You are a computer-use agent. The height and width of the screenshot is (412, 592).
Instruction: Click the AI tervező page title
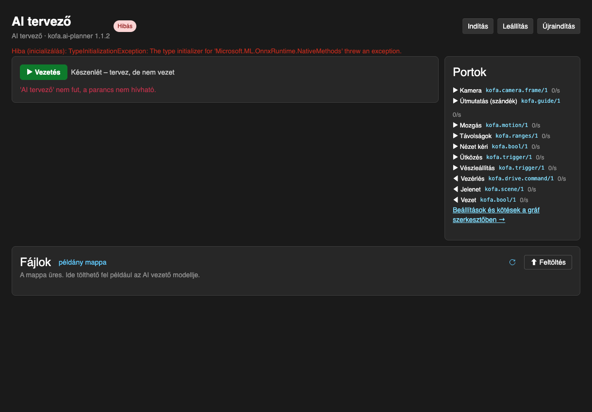point(41,21)
